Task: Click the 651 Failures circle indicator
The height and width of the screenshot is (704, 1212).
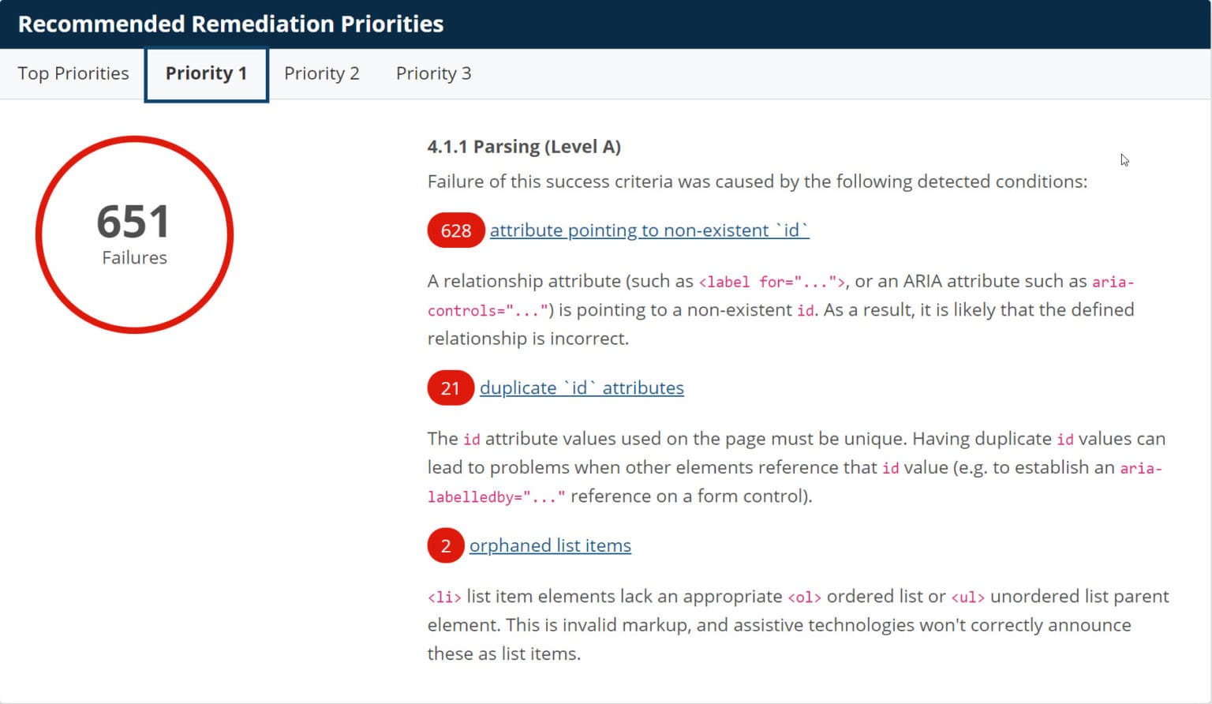Action: (x=134, y=234)
